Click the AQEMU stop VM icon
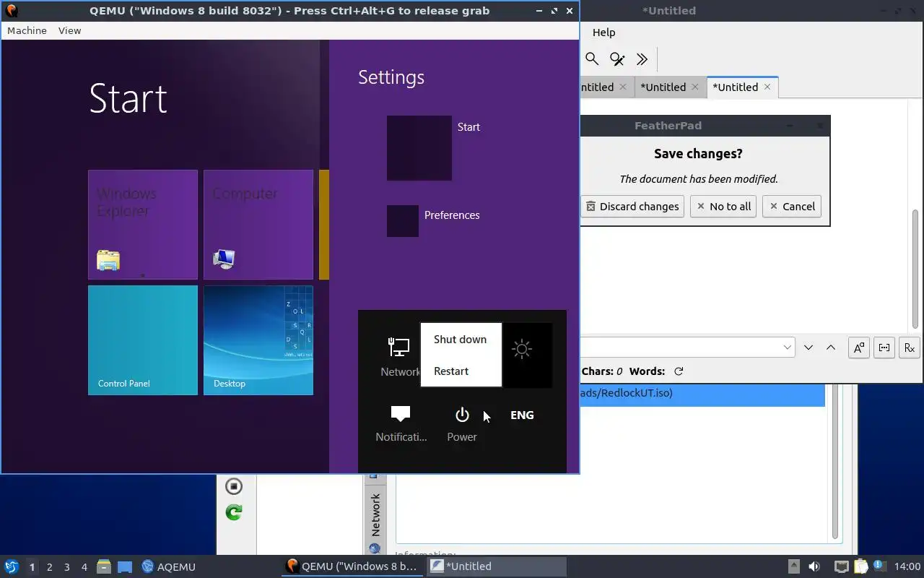This screenshot has width=924, height=578. click(233, 486)
